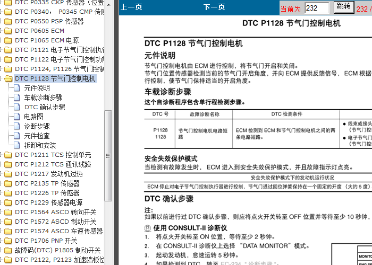This screenshot has height=265, width=372.
Task: Click page icon next to 元件检查
Action: [x=17, y=136]
